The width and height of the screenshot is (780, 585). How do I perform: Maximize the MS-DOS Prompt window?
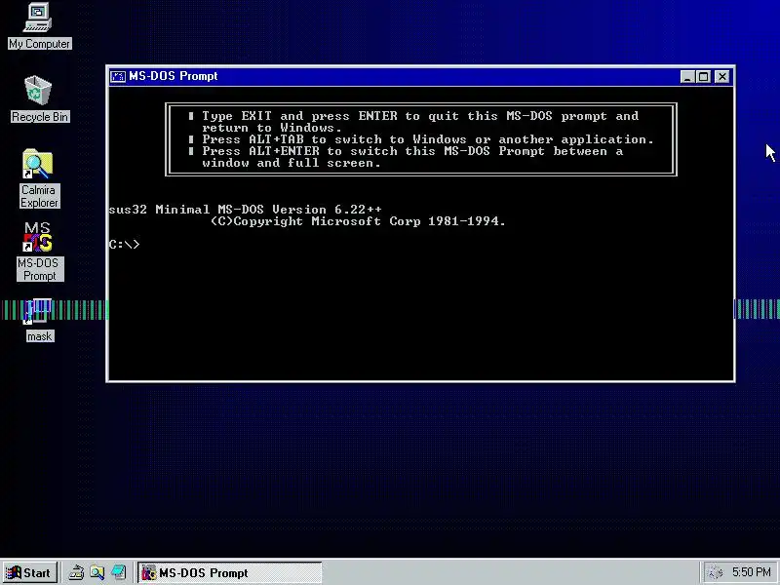coord(703,77)
